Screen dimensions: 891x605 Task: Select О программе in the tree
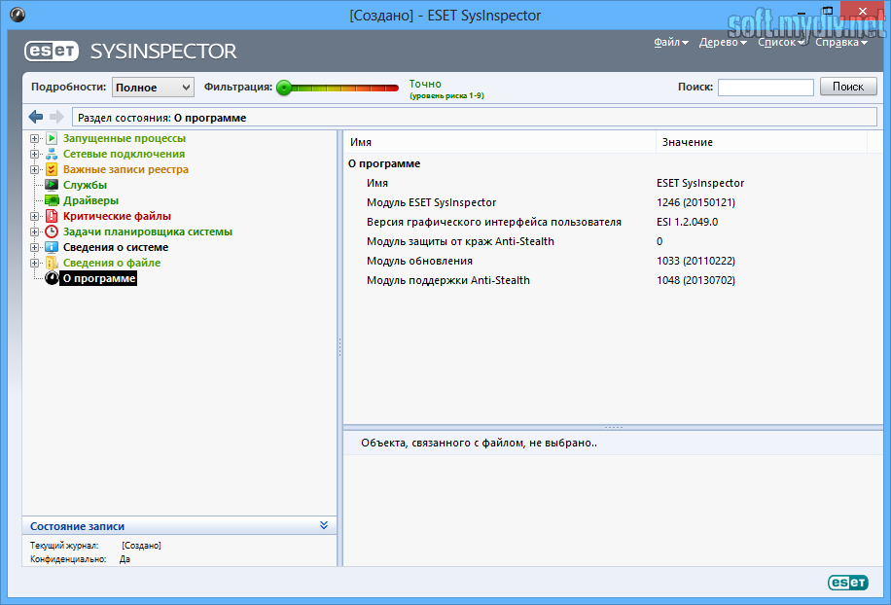click(x=99, y=278)
